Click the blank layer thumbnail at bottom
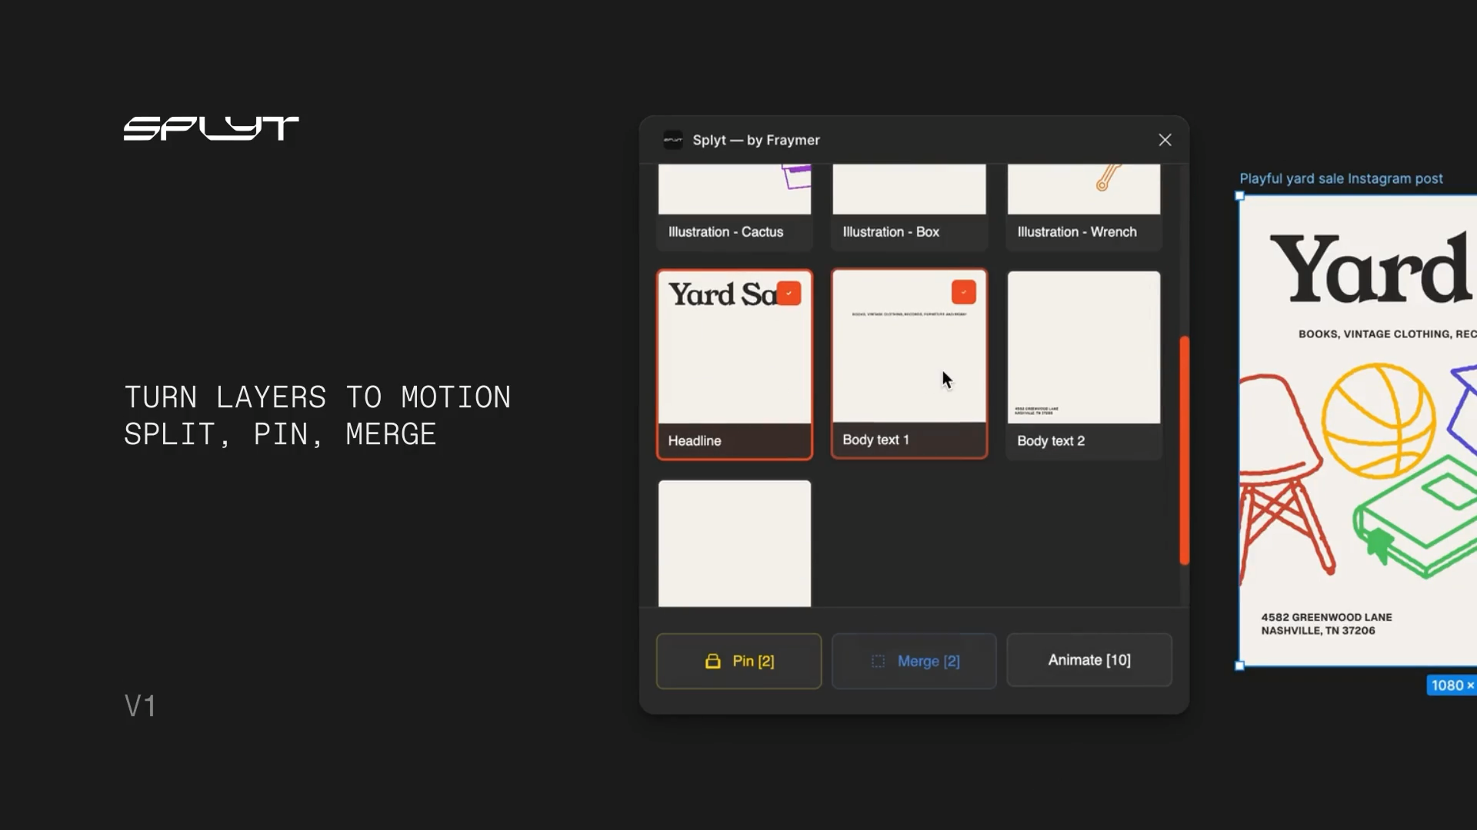 click(x=733, y=543)
